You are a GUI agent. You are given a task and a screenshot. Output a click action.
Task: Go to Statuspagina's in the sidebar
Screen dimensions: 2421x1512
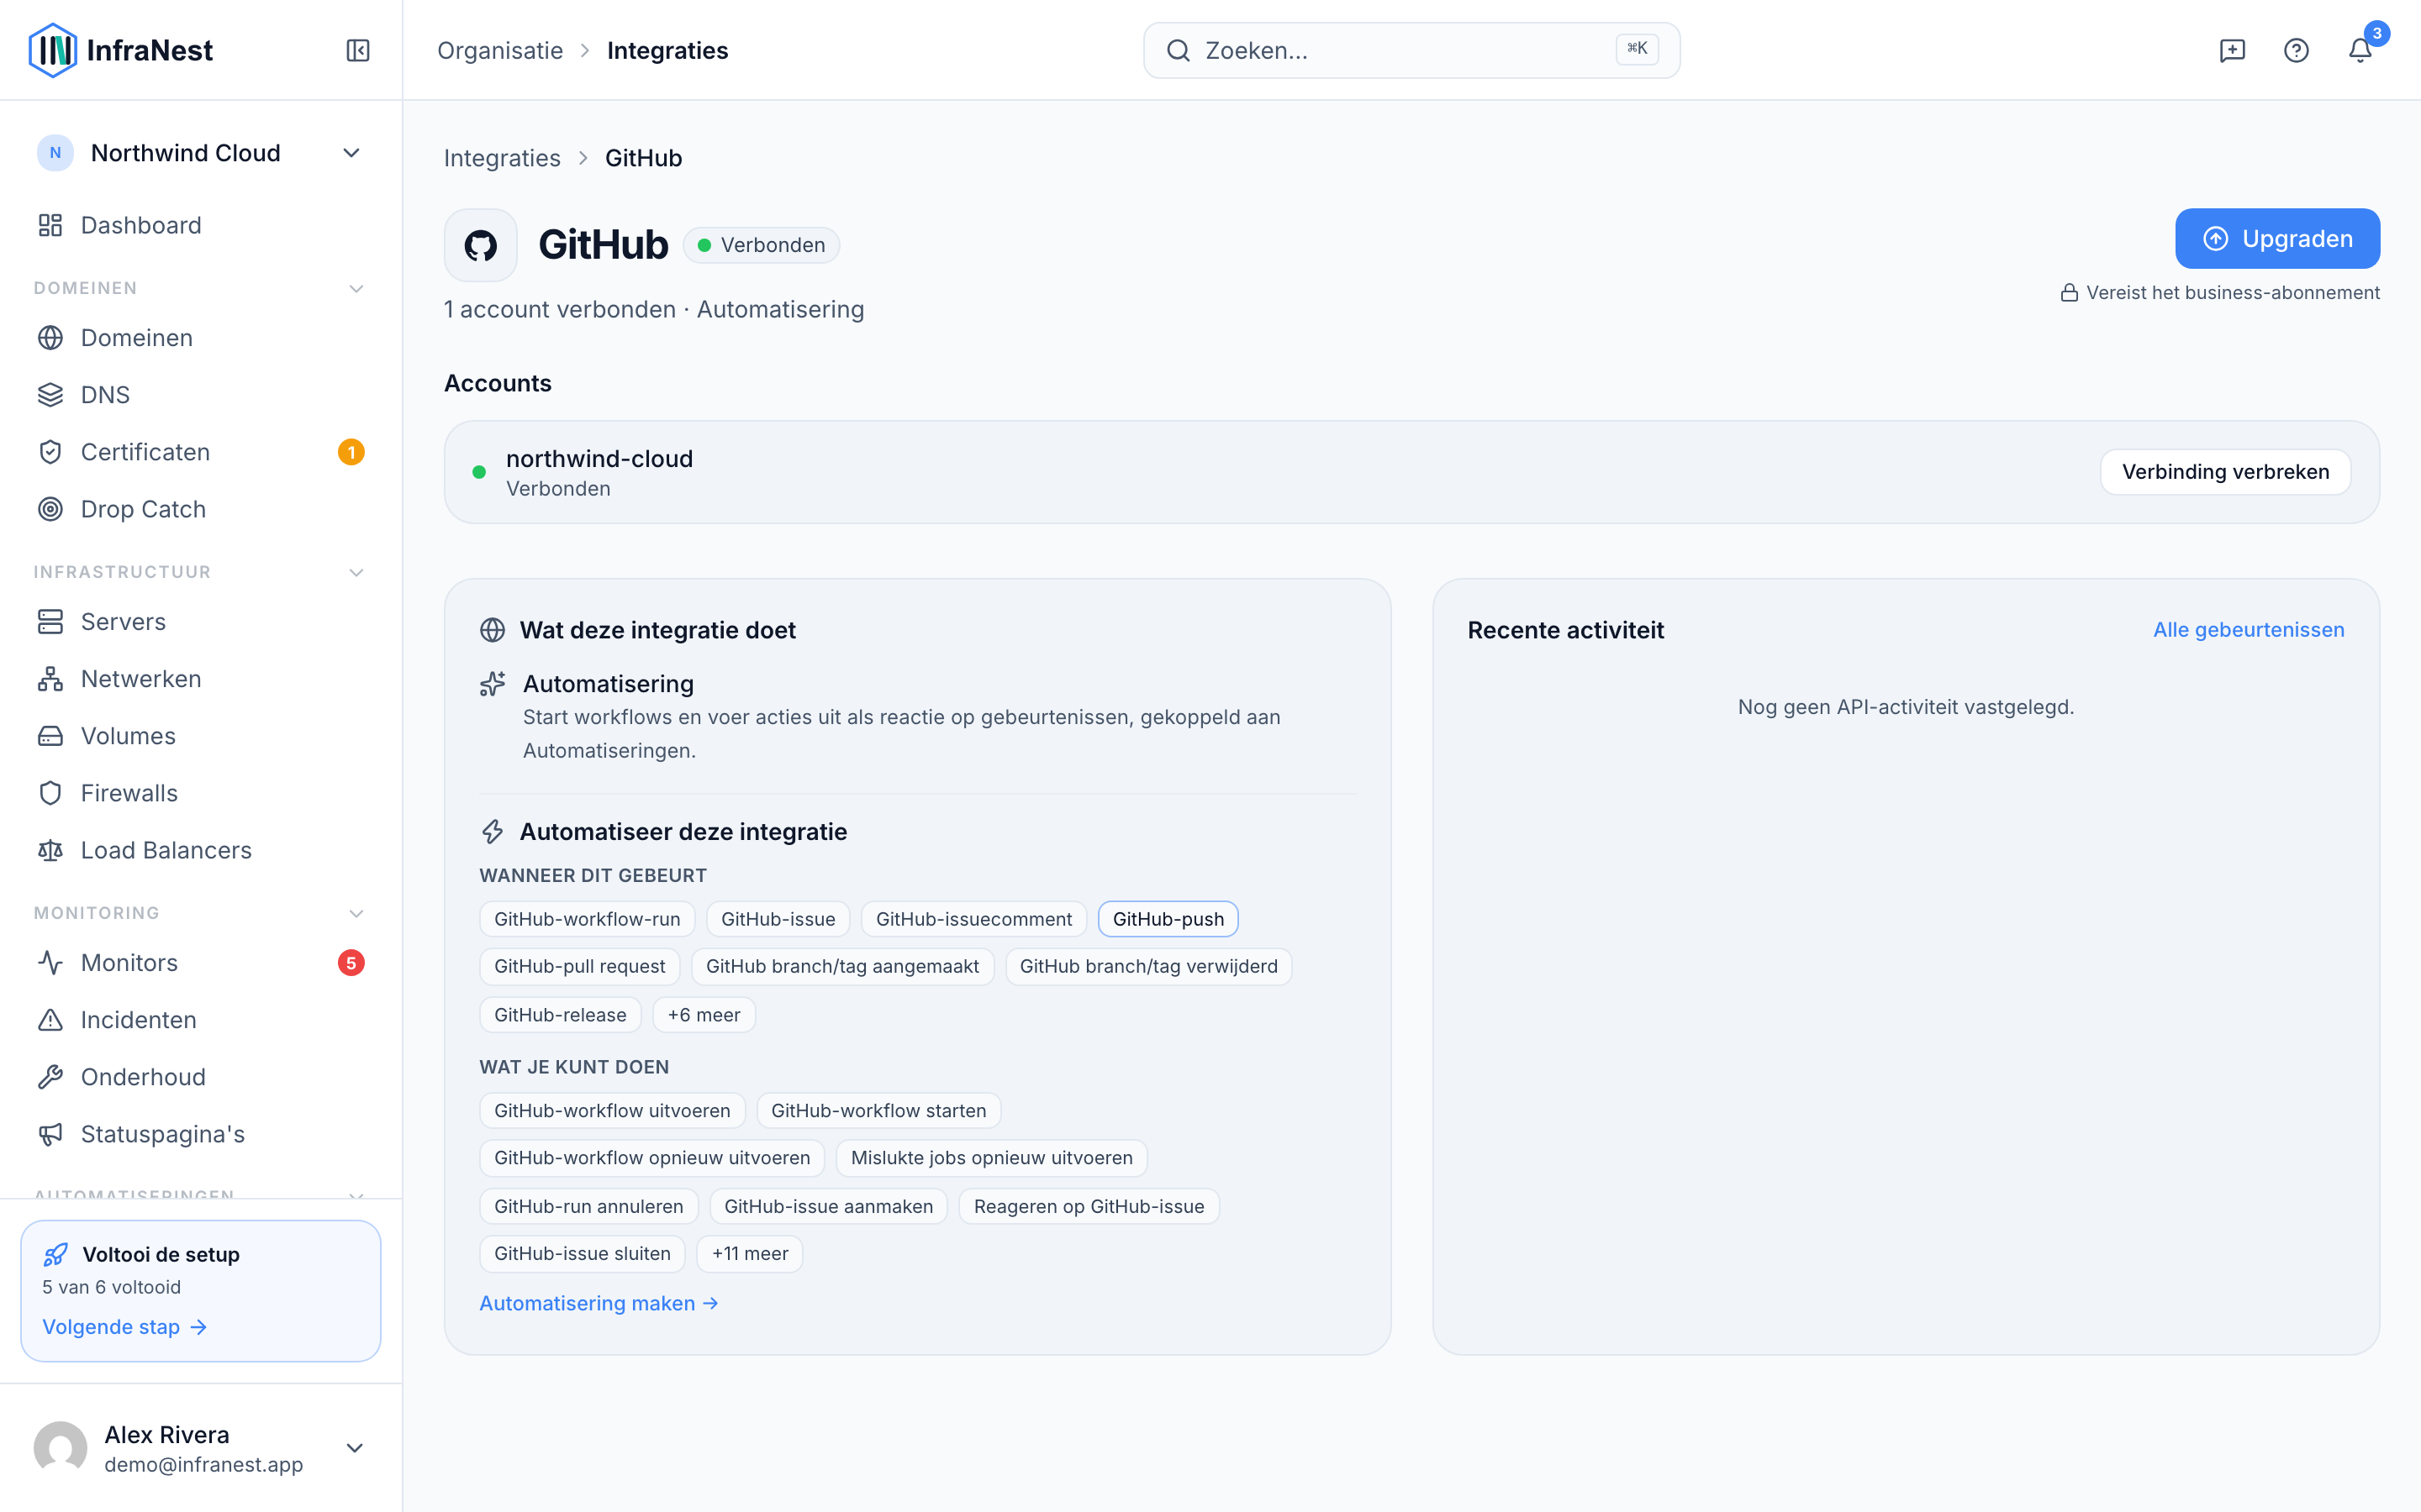point(200,1134)
